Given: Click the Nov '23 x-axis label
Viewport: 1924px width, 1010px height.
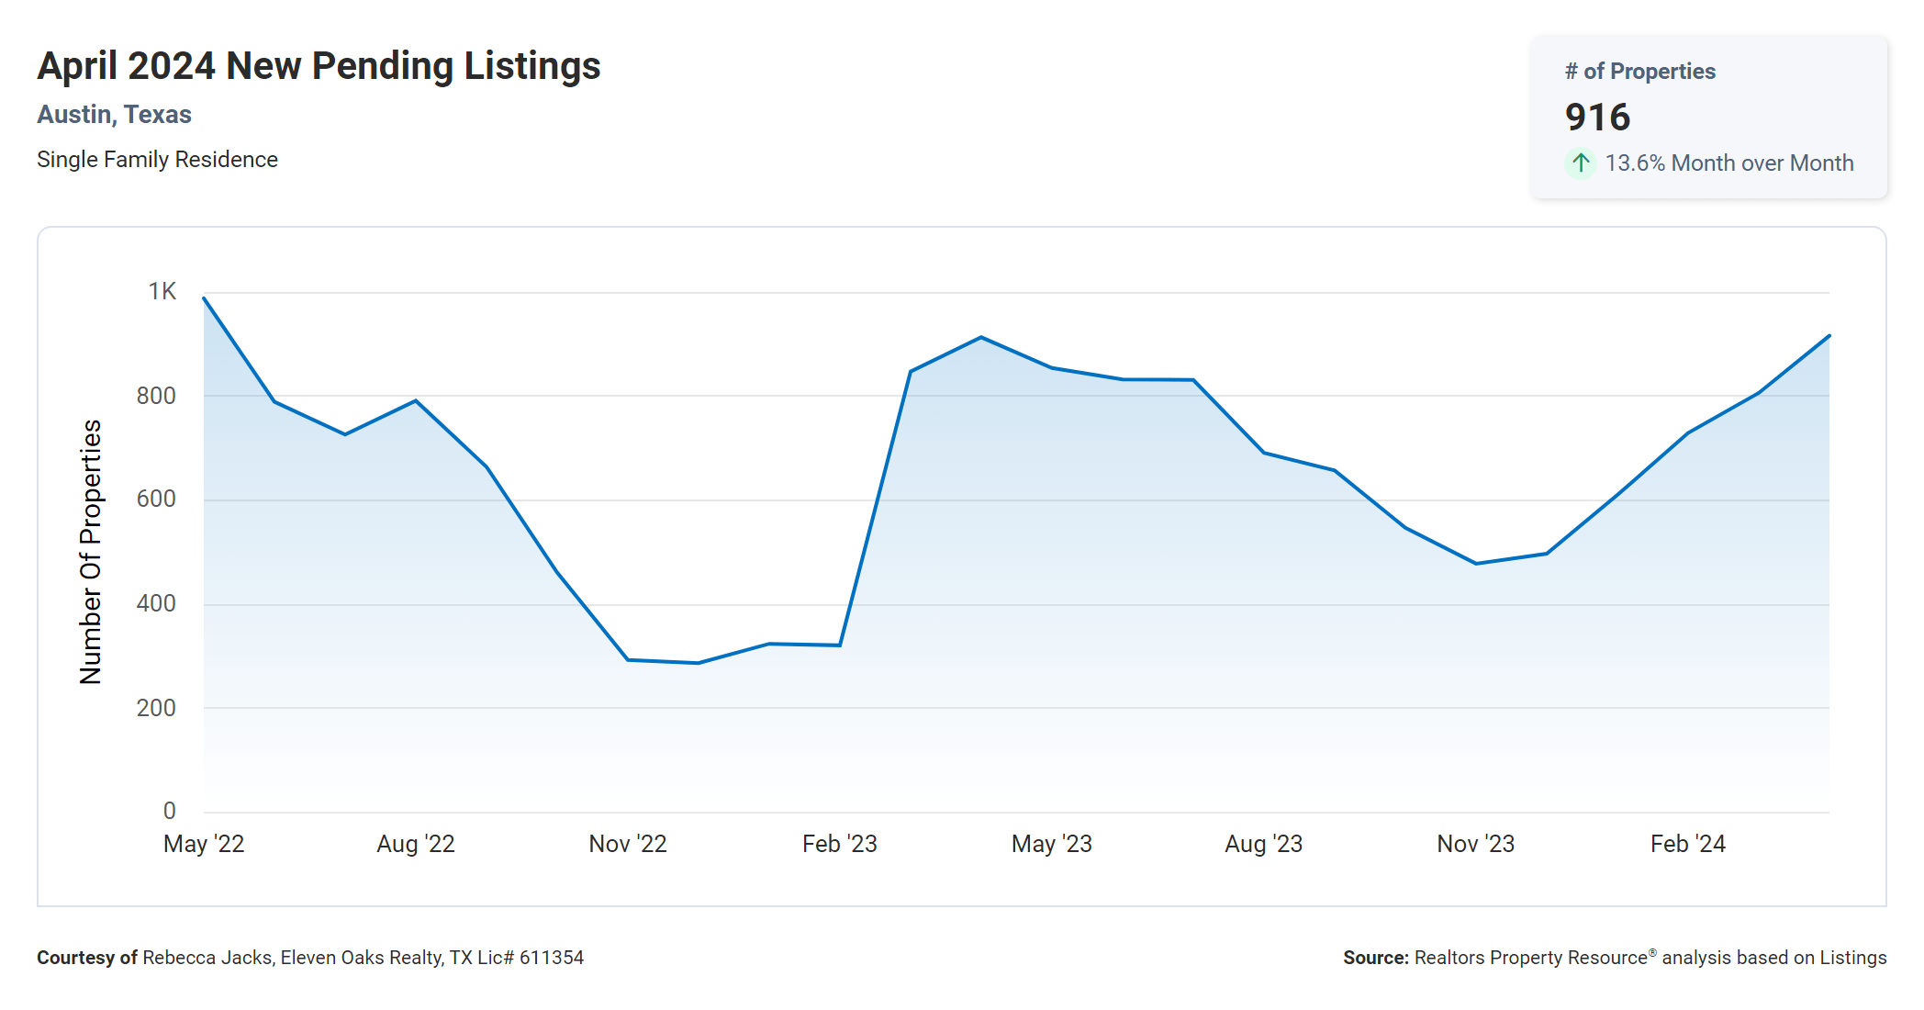Looking at the screenshot, I should click(x=1476, y=844).
